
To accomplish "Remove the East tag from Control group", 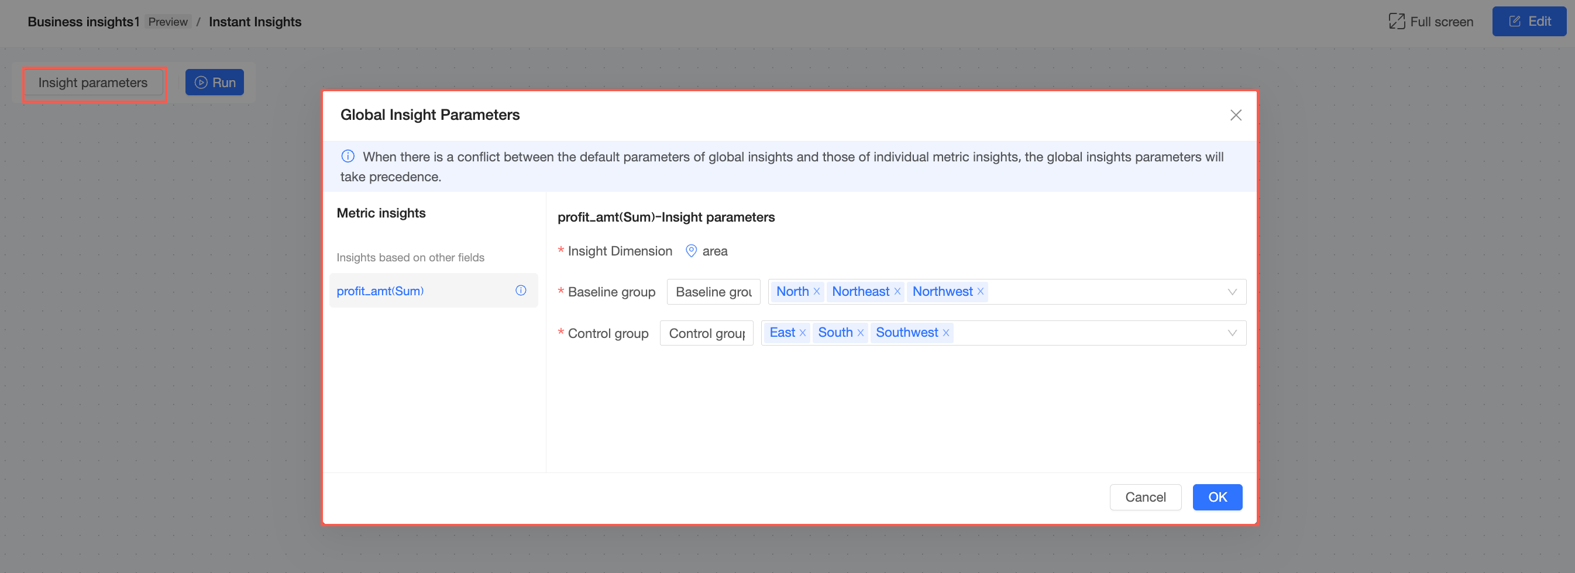I will tap(802, 333).
